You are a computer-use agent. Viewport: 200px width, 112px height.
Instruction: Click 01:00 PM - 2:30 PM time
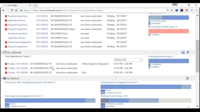pyautogui.click(x=123, y=68)
